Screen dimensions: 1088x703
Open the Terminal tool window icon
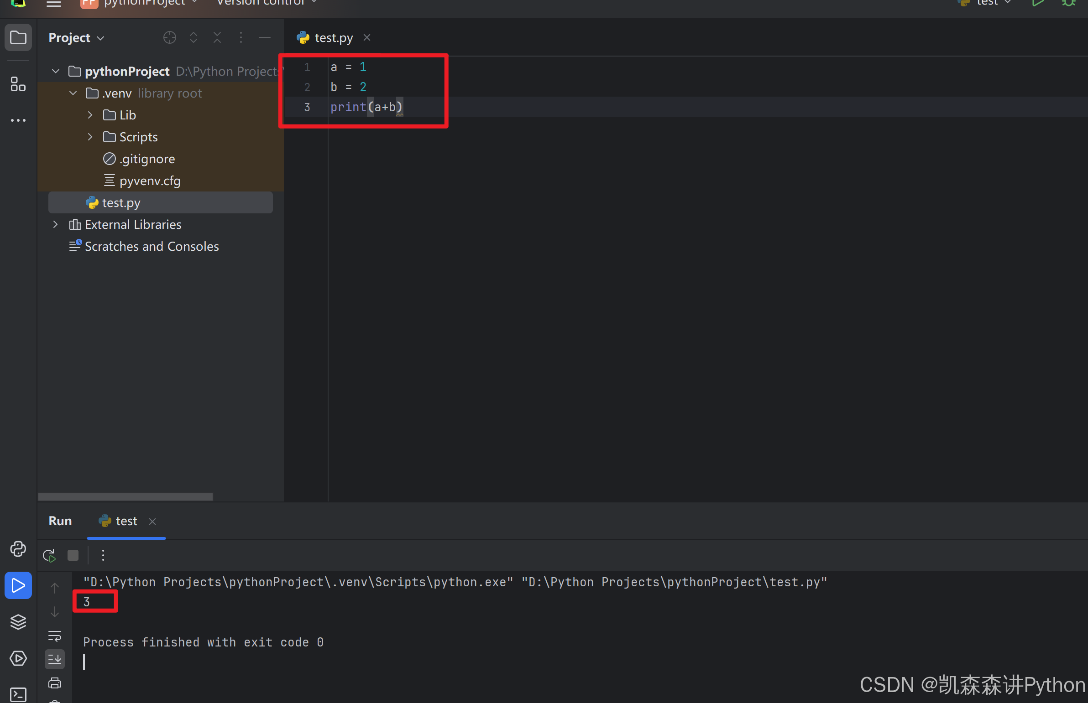pos(18,695)
